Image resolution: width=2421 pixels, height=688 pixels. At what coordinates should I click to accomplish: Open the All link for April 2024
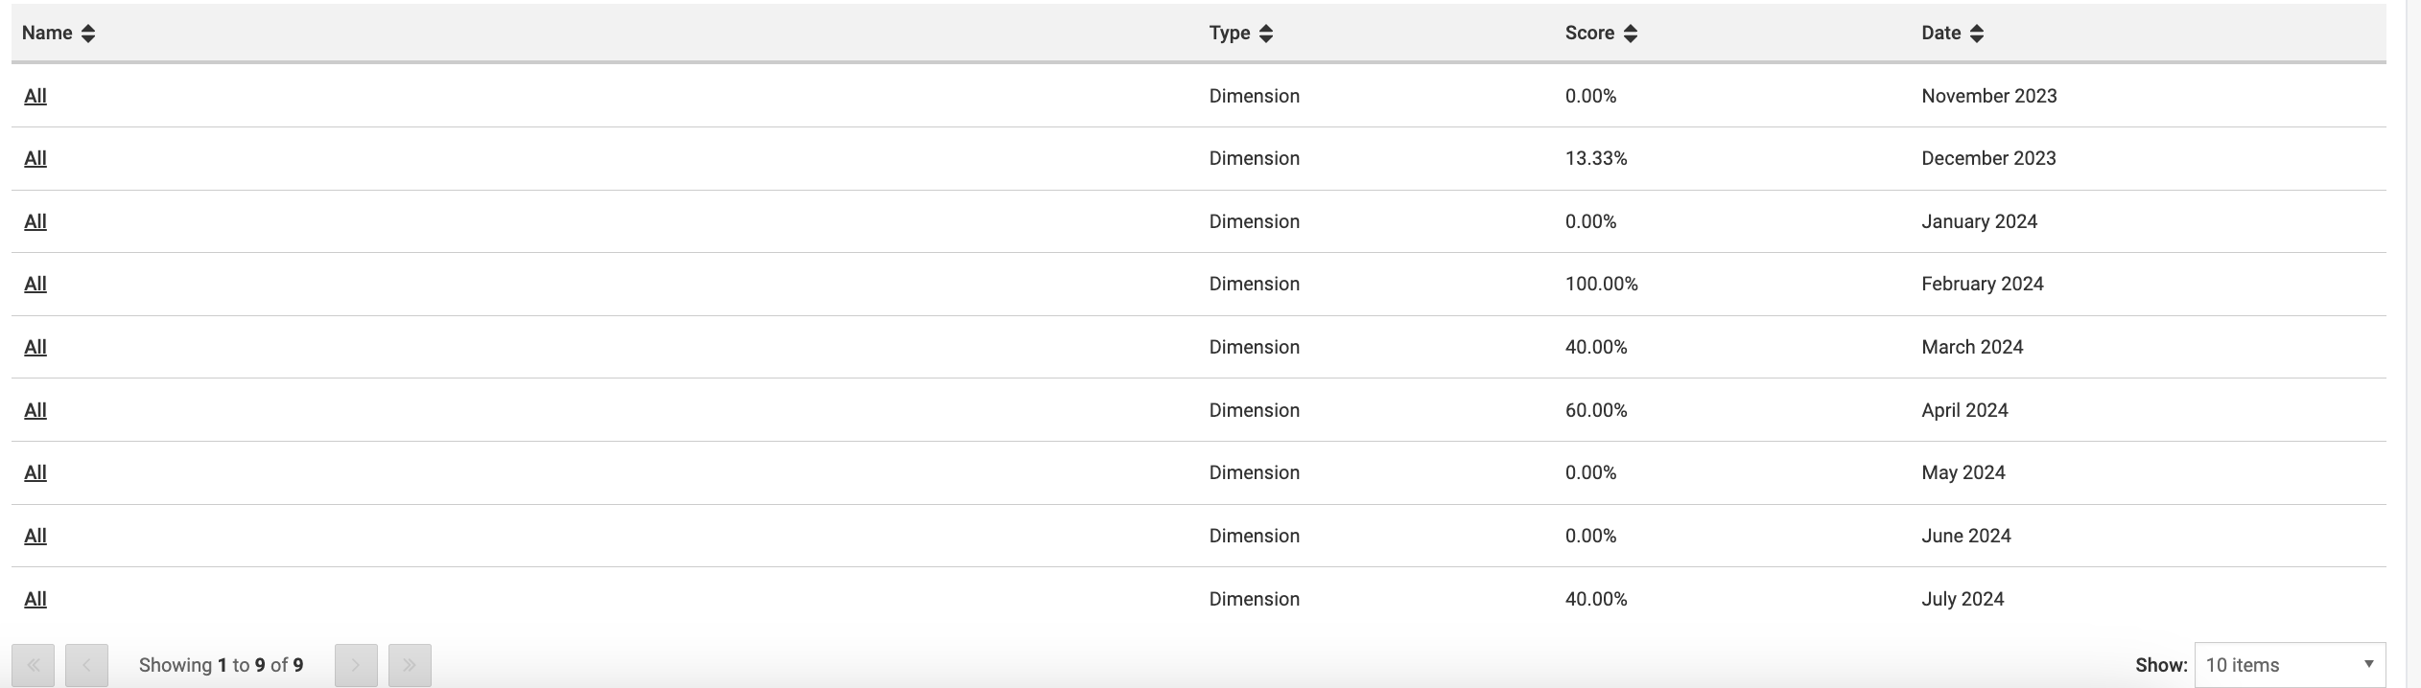click(x=35, y=410)
